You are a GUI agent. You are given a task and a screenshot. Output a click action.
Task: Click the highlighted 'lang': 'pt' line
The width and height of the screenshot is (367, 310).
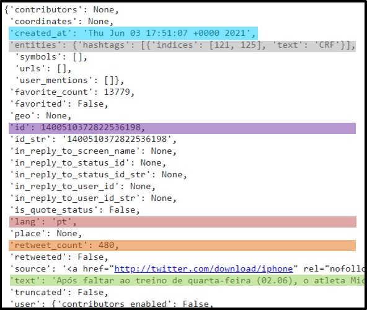click(183, 222)
